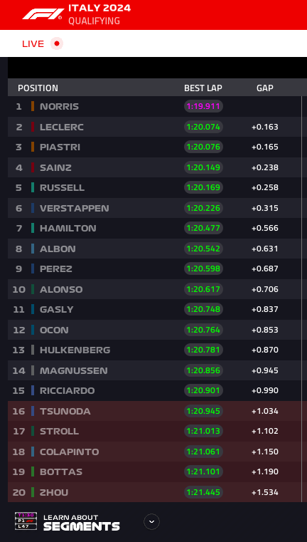The image size is (307, 542).
Task: Expand the Learn About Segments chevron
Action: pos(152,521)
